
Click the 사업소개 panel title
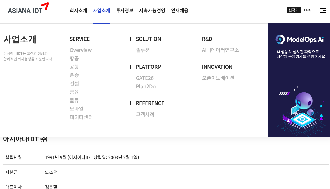[x=20, y=39]
